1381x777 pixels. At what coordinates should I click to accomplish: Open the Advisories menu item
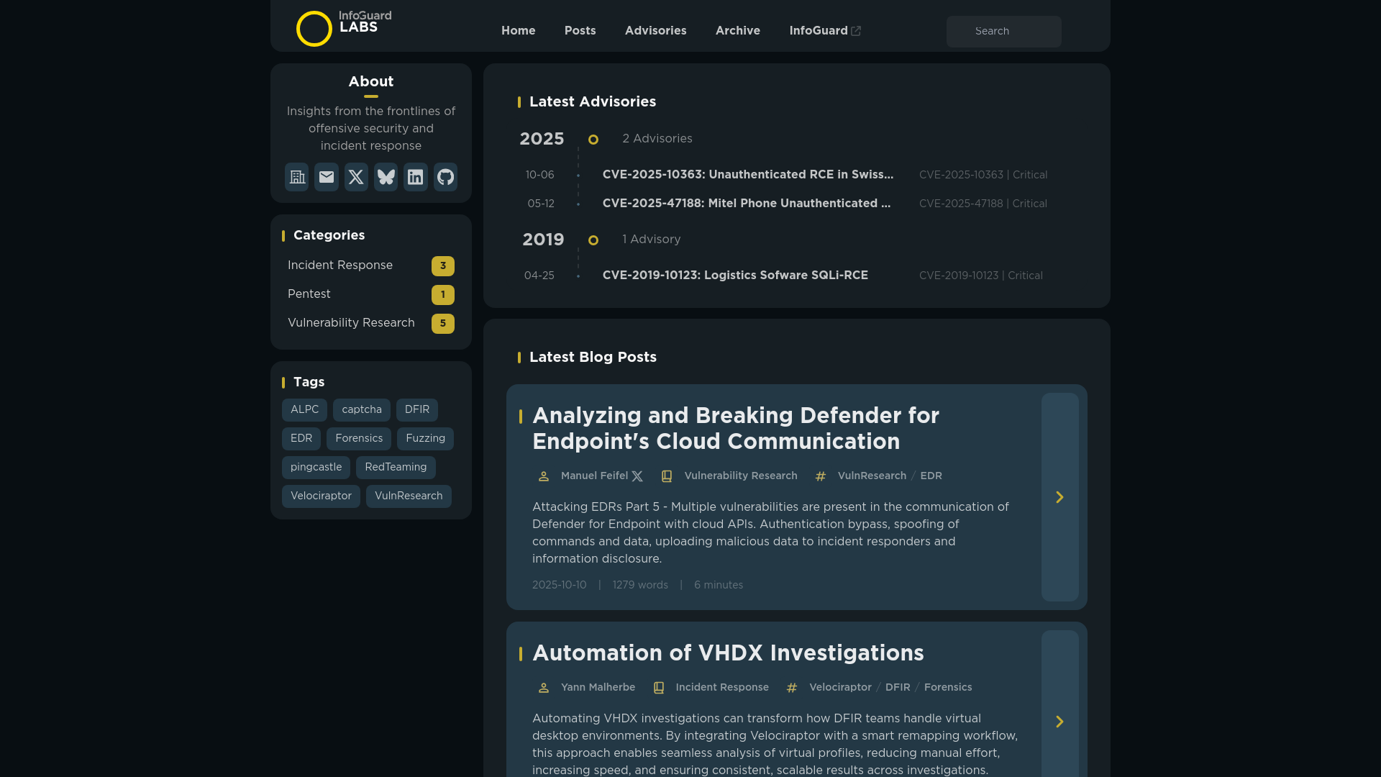tap(655, 31)
